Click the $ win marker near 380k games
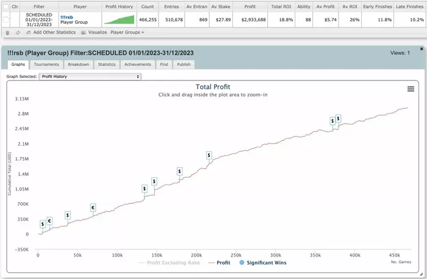 click(338, 119)
